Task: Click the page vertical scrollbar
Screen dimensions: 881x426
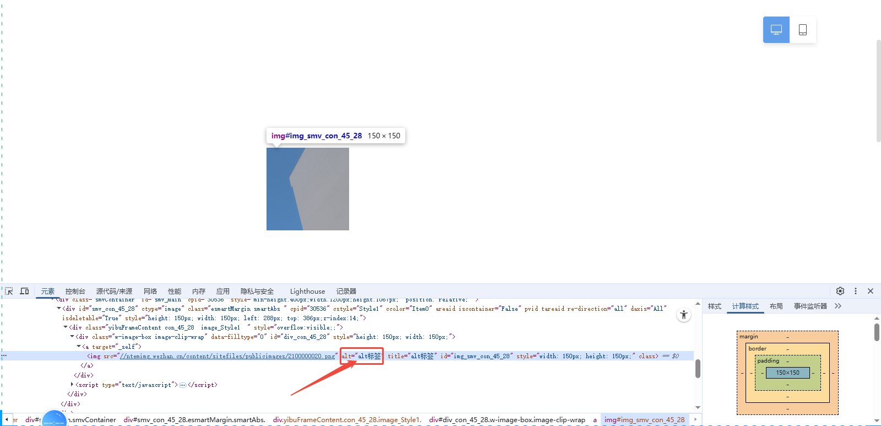Action: (x=879, y=91)
